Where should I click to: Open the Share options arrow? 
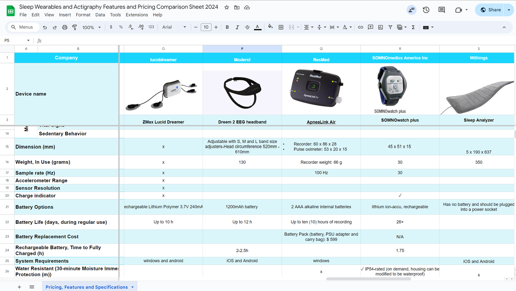click(509, 10)
